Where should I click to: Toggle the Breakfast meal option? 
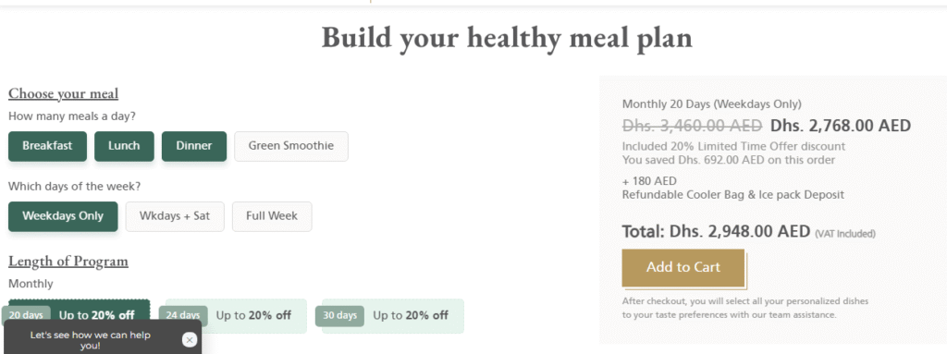47,146
